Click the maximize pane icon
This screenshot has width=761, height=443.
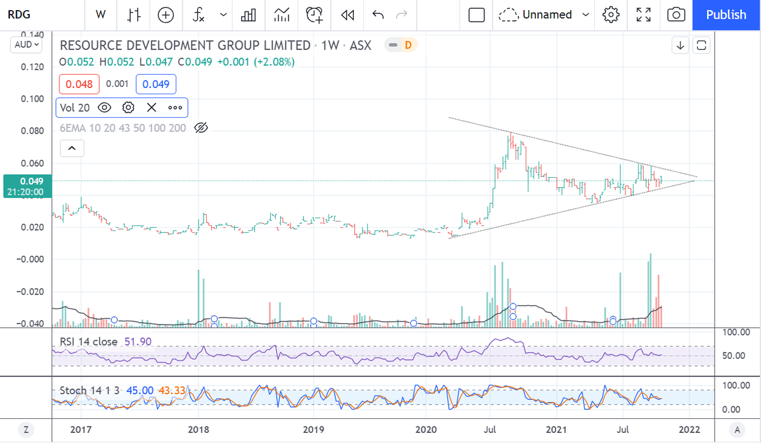tap(701, 46)
